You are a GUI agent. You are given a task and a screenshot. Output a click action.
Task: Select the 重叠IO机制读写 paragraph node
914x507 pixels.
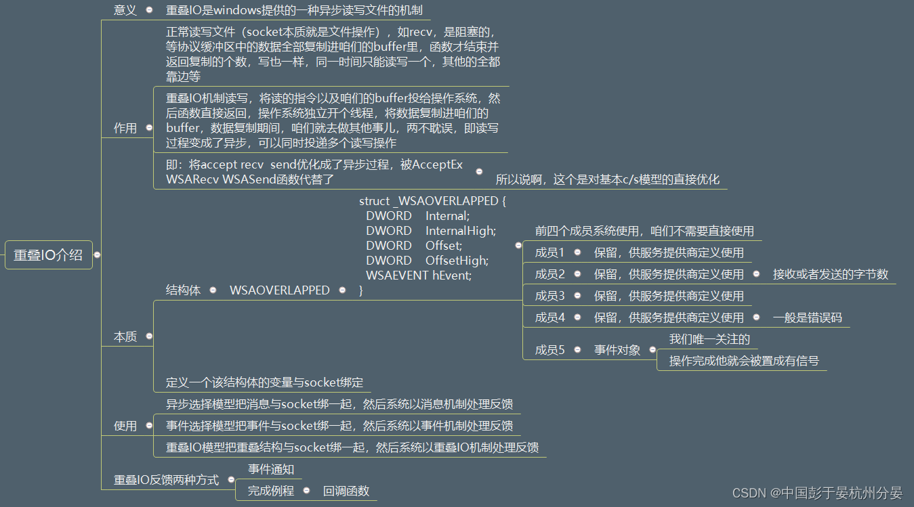[x=333, y=120]
